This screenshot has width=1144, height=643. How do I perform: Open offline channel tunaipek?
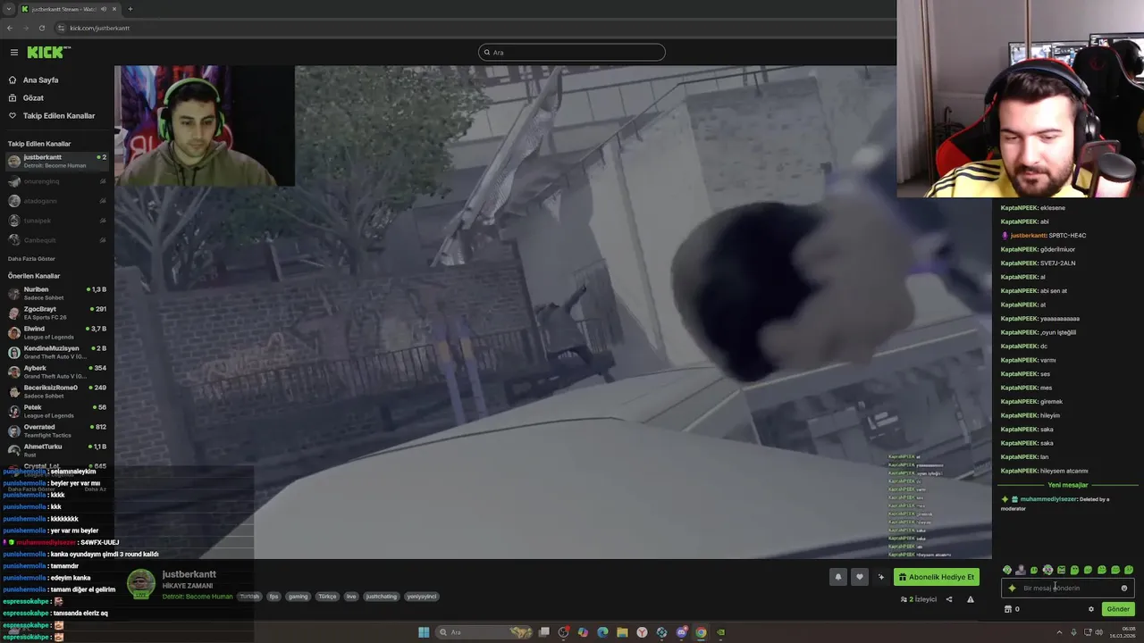point(56,221)
